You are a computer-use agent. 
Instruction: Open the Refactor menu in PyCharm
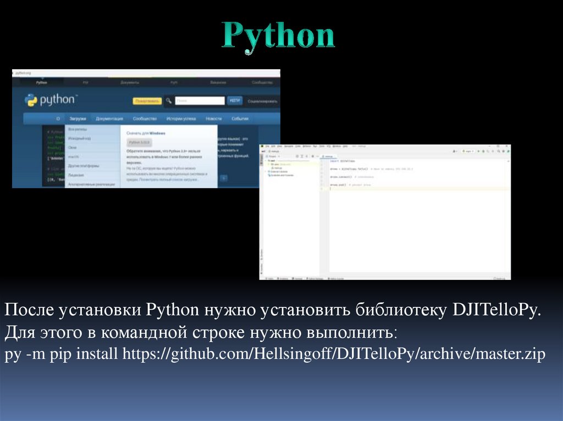[307, 147]
